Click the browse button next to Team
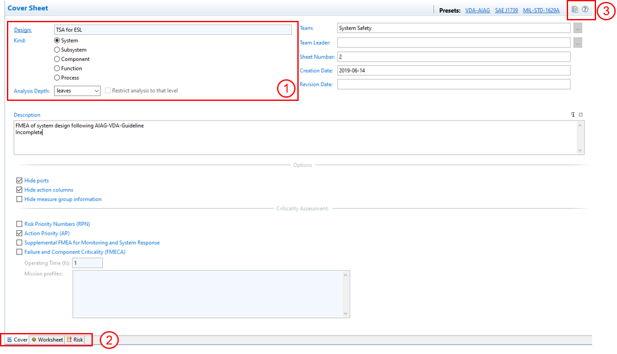 578,29
